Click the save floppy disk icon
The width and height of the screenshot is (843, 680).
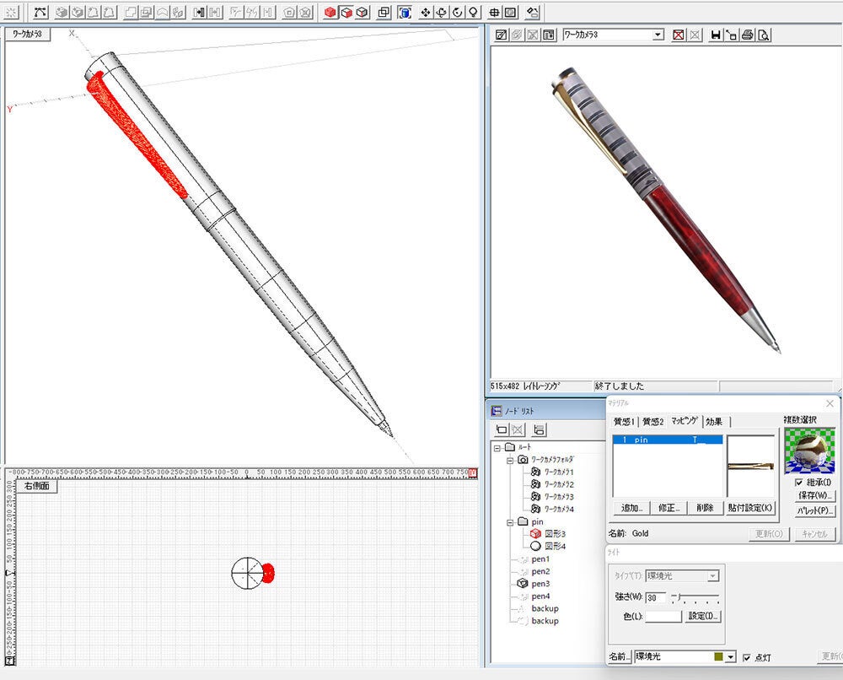coord(716,35)
